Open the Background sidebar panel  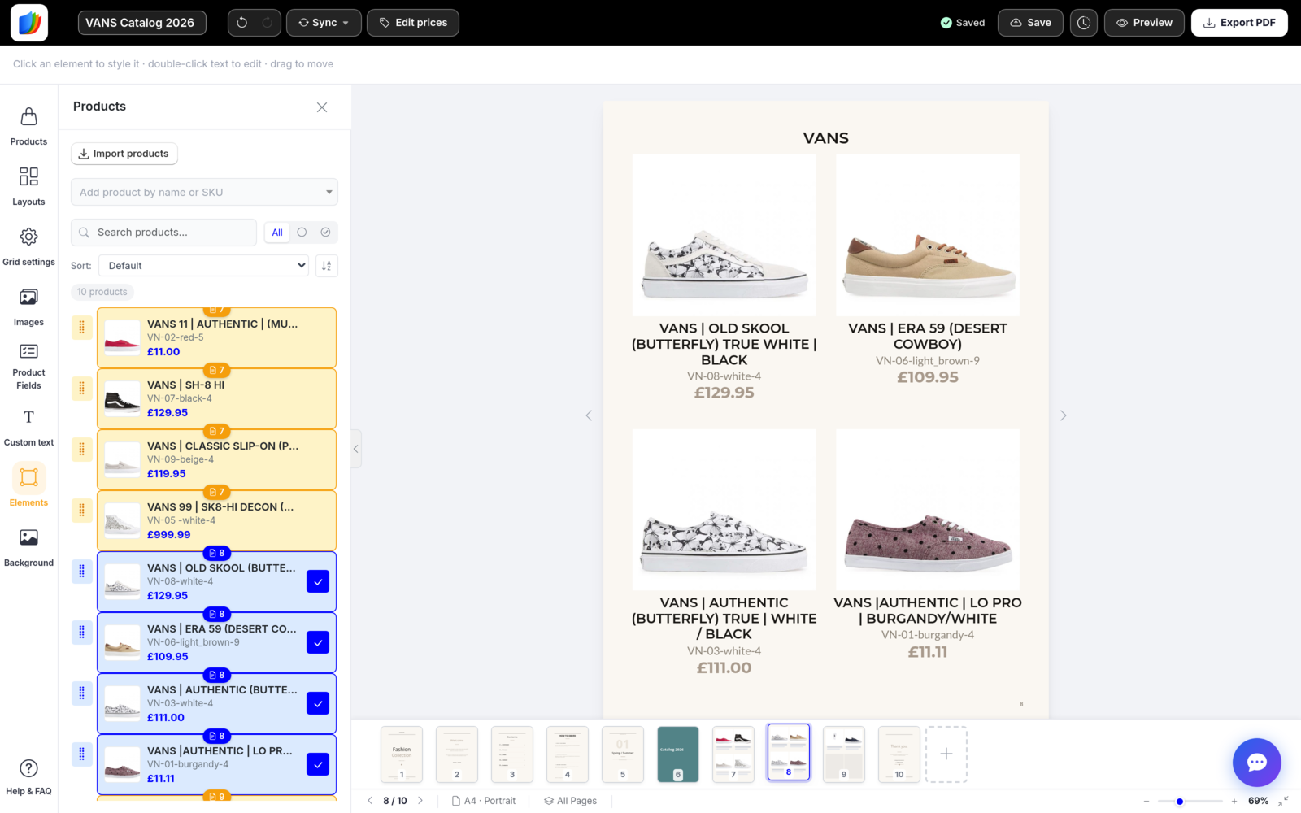pyautogui.click(x=28, y=547)
